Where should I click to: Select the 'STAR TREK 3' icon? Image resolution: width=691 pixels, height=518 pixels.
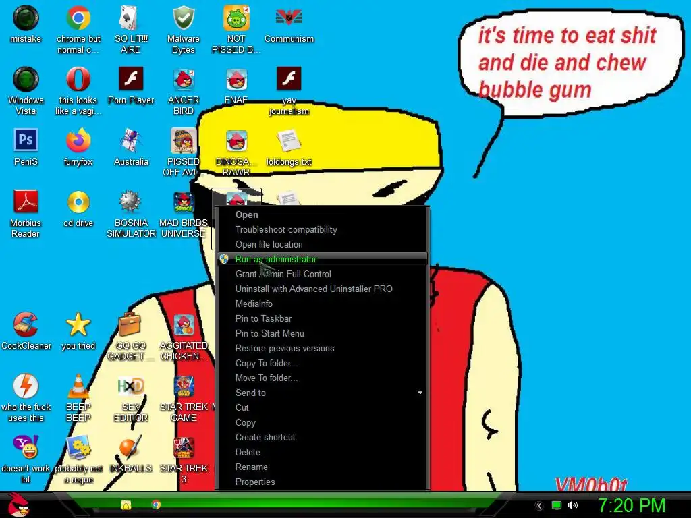click(184, 448)
